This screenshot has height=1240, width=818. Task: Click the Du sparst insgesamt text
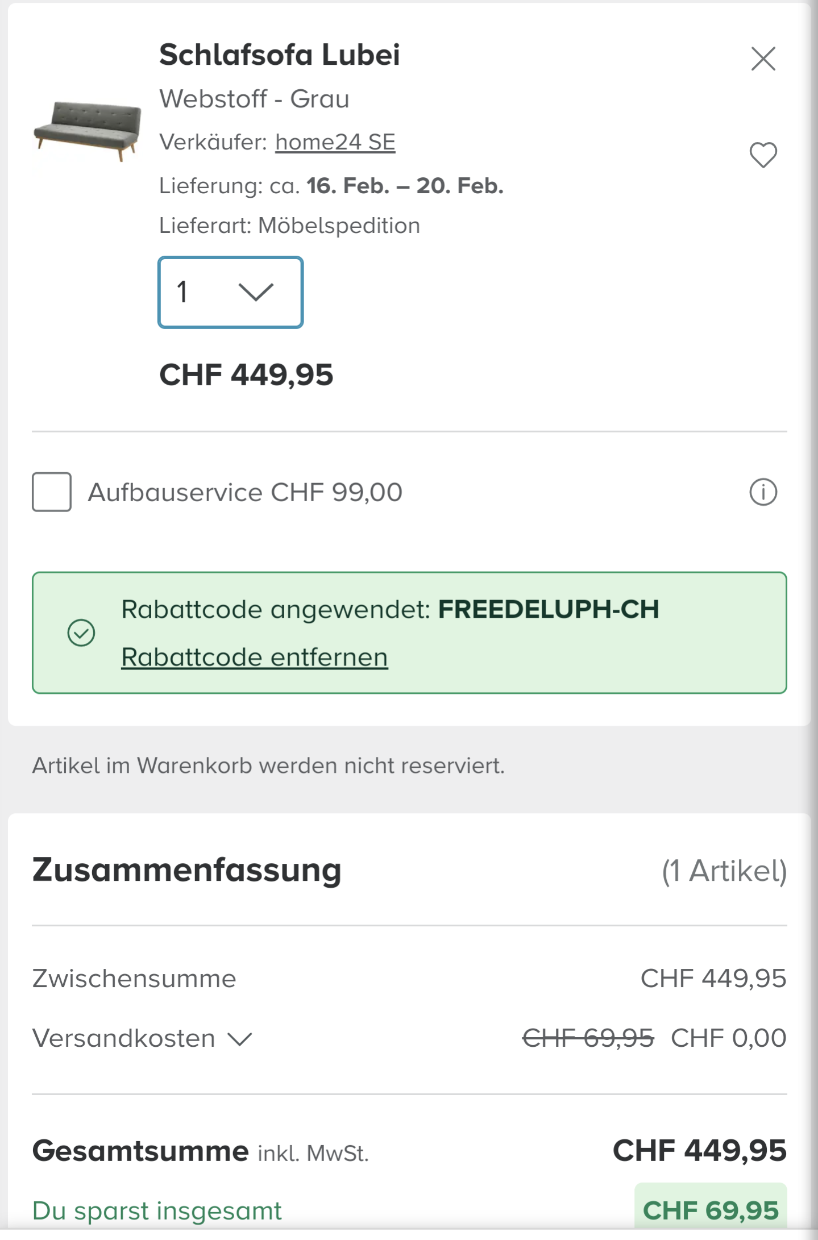coord(157,1211)
